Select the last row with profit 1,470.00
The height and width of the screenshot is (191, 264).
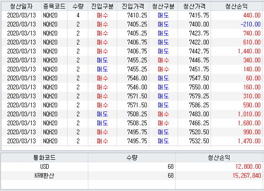point(132,141)
